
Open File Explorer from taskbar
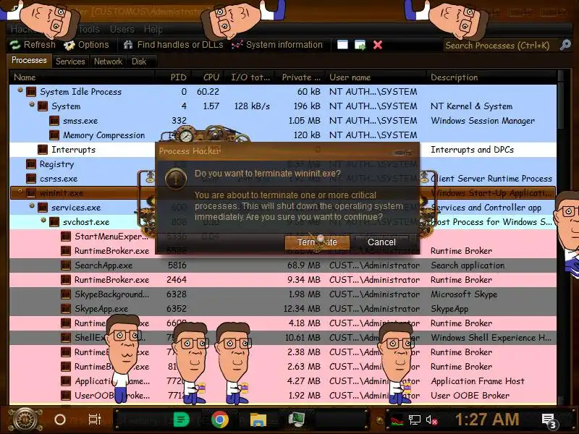point(258,420)
